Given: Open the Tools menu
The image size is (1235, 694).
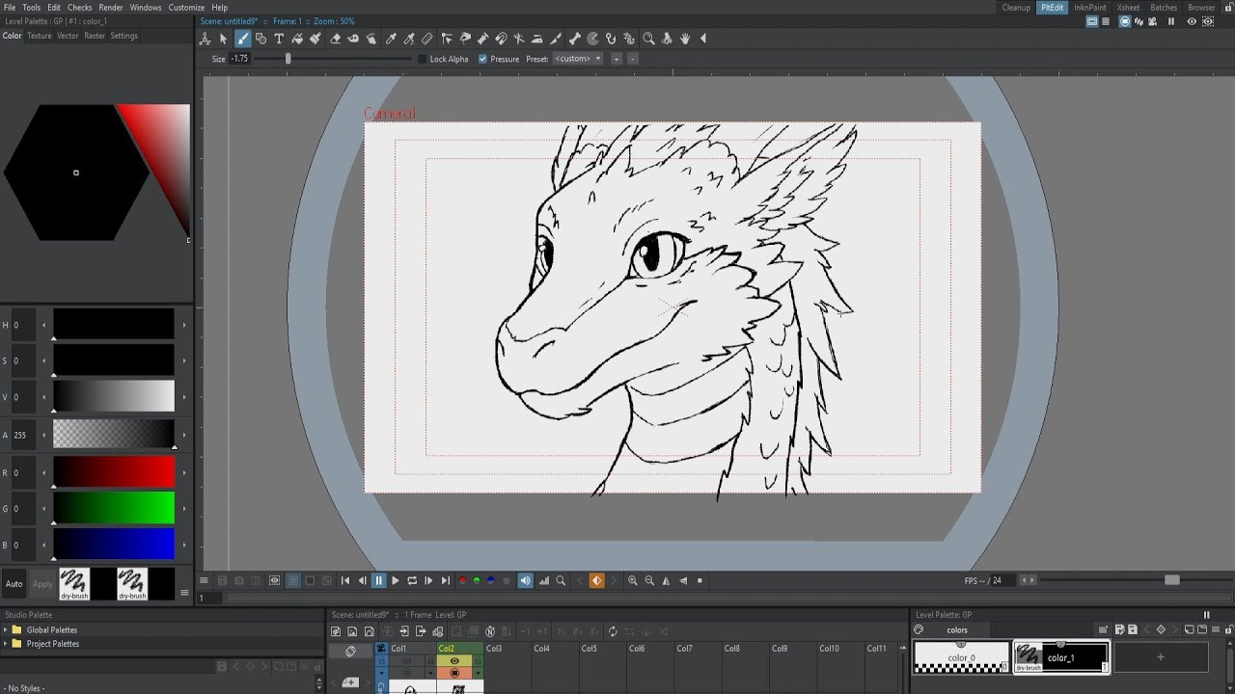Looking at the screenshot, I should [x=32, y=7].
